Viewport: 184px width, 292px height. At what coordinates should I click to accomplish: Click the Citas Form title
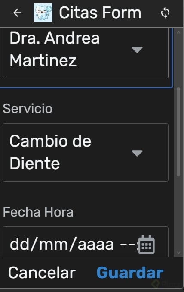click(x=100, y=13)
